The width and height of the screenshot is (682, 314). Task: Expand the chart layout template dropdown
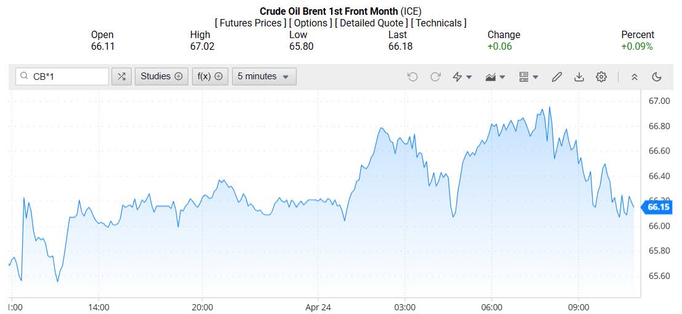coord(529,77)
